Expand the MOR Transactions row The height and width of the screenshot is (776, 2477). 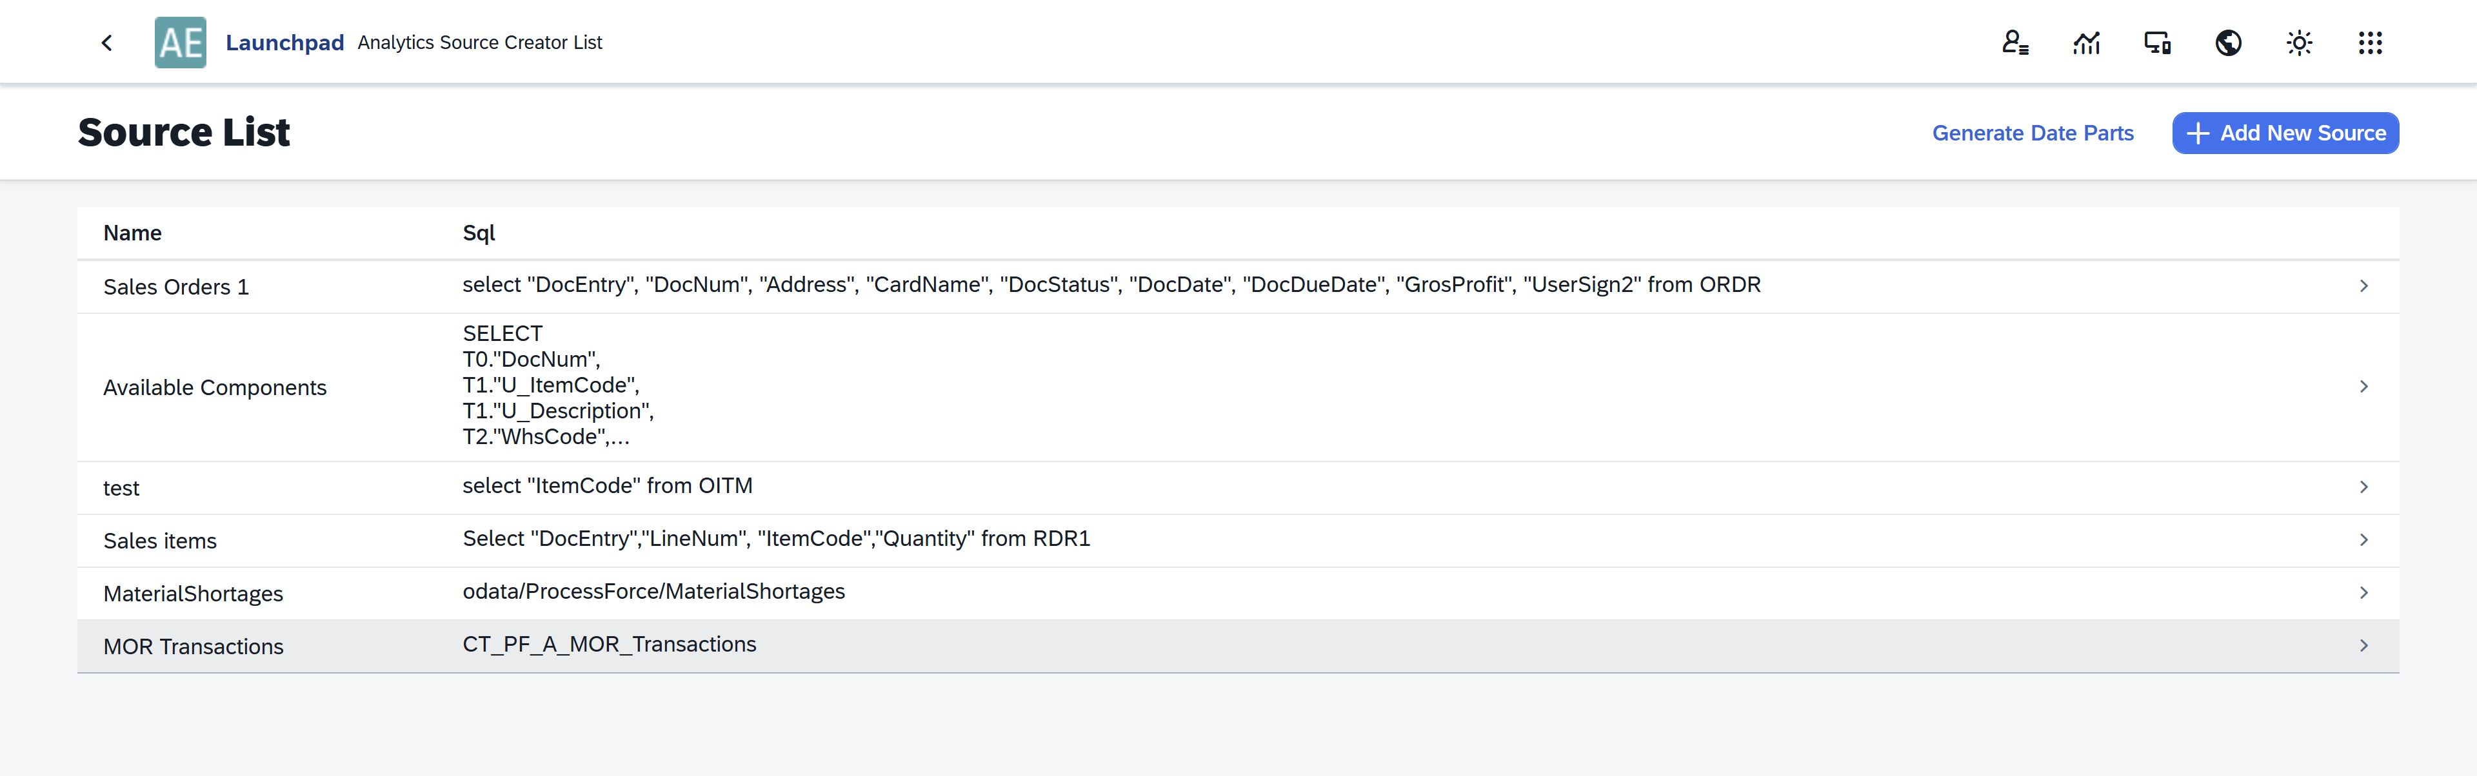[x=2365, y=645]
